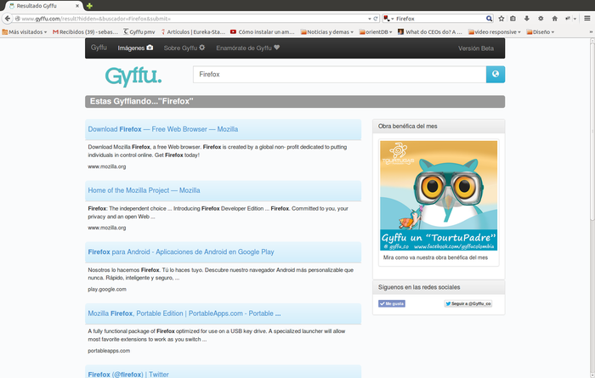The image size is (595, 378).
Task: Click play.google.com result URL text
Action: click(x=107, y=290)
